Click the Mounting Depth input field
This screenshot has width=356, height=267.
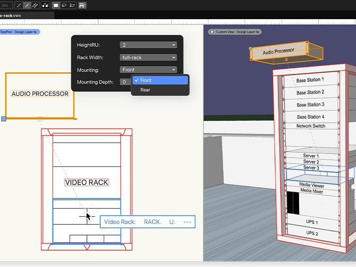[x=125, y=82]
